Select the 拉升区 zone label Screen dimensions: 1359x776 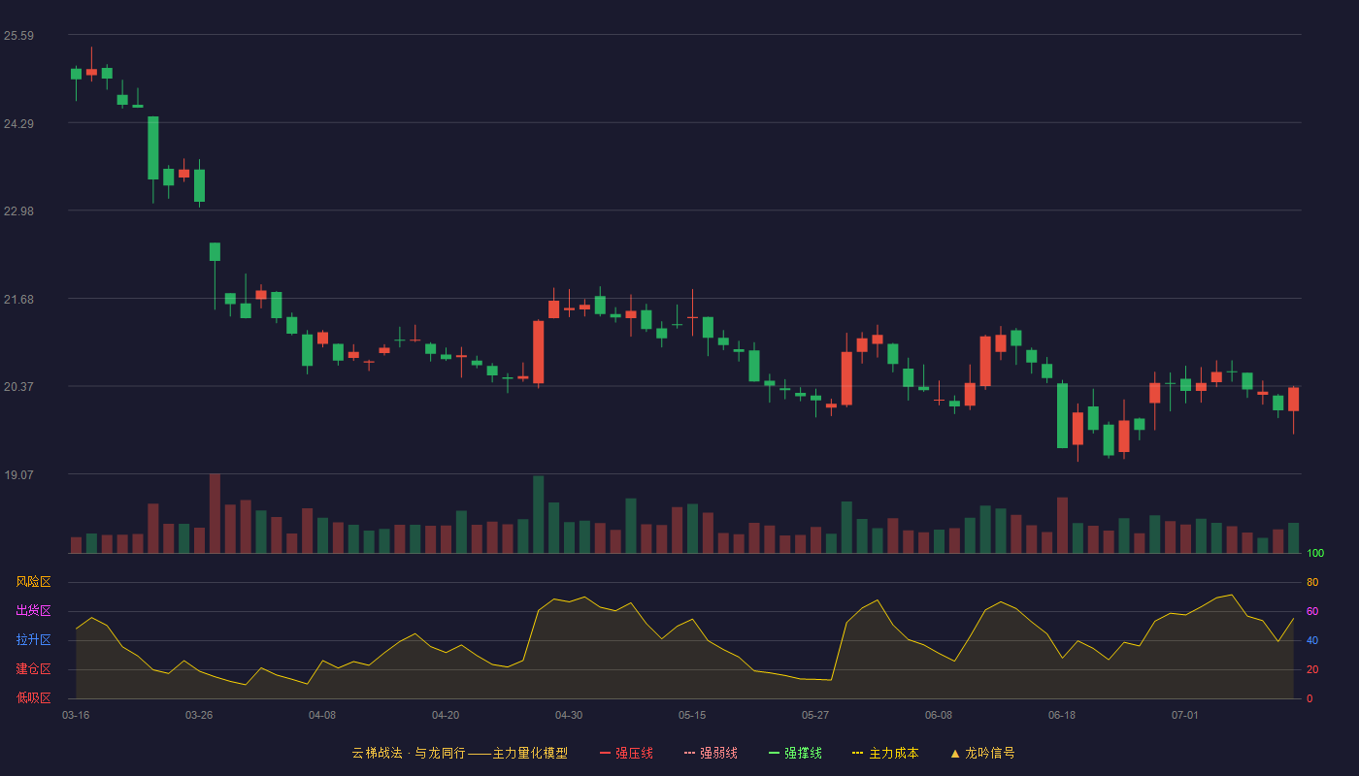(33, 640)
